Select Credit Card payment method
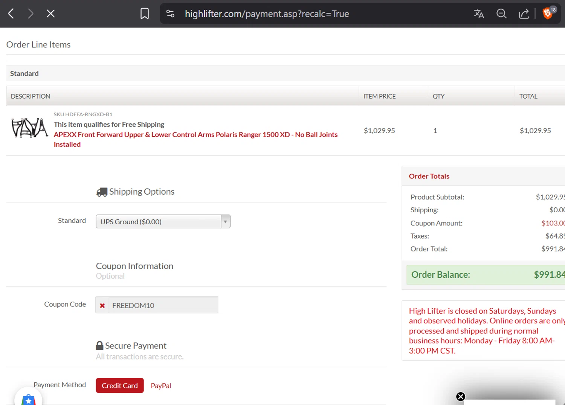Screen dimensions: 565x405 [x=120, y=385]
